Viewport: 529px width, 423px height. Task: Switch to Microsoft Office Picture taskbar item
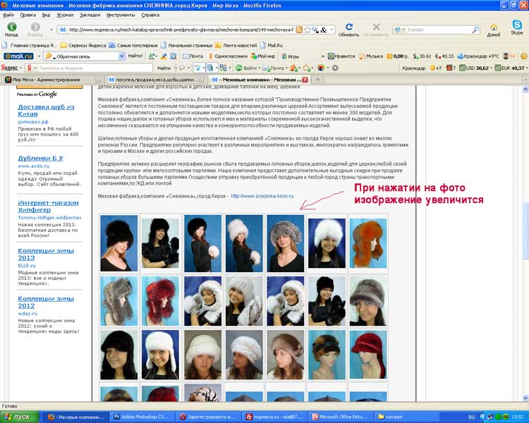click(341, 417)
